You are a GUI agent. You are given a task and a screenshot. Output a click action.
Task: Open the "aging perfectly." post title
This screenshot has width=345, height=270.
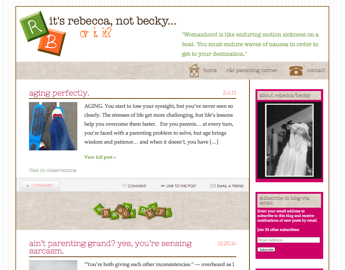pyautogui.click(x=59, y=93)
